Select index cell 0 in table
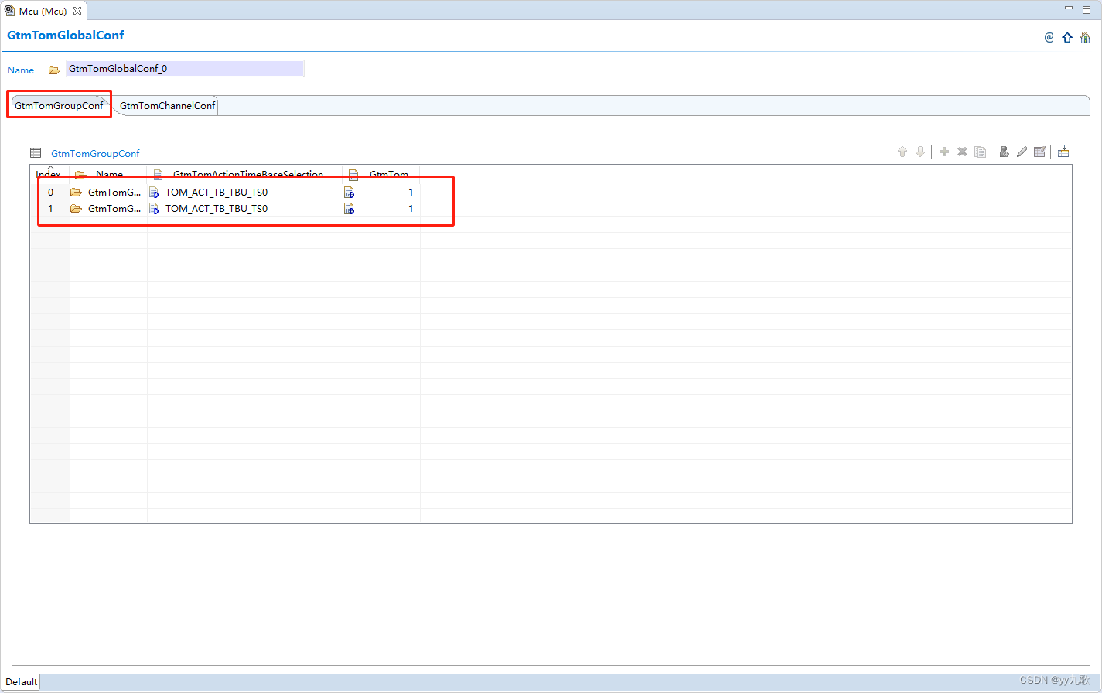 pyautogui.click(x=51, y=193)
